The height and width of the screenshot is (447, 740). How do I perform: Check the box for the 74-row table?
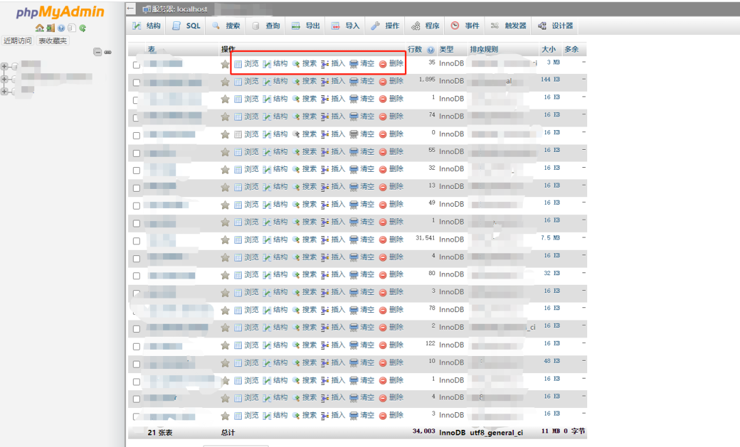(136, 118)
